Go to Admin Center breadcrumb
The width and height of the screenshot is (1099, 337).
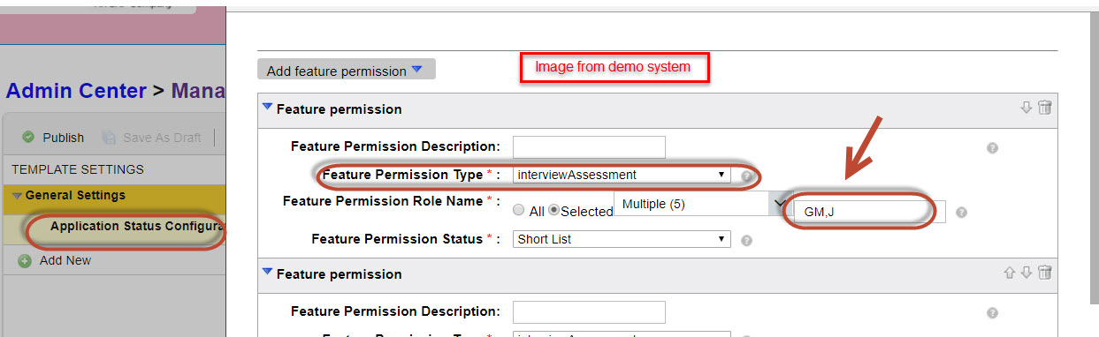(x=76, y=91)
